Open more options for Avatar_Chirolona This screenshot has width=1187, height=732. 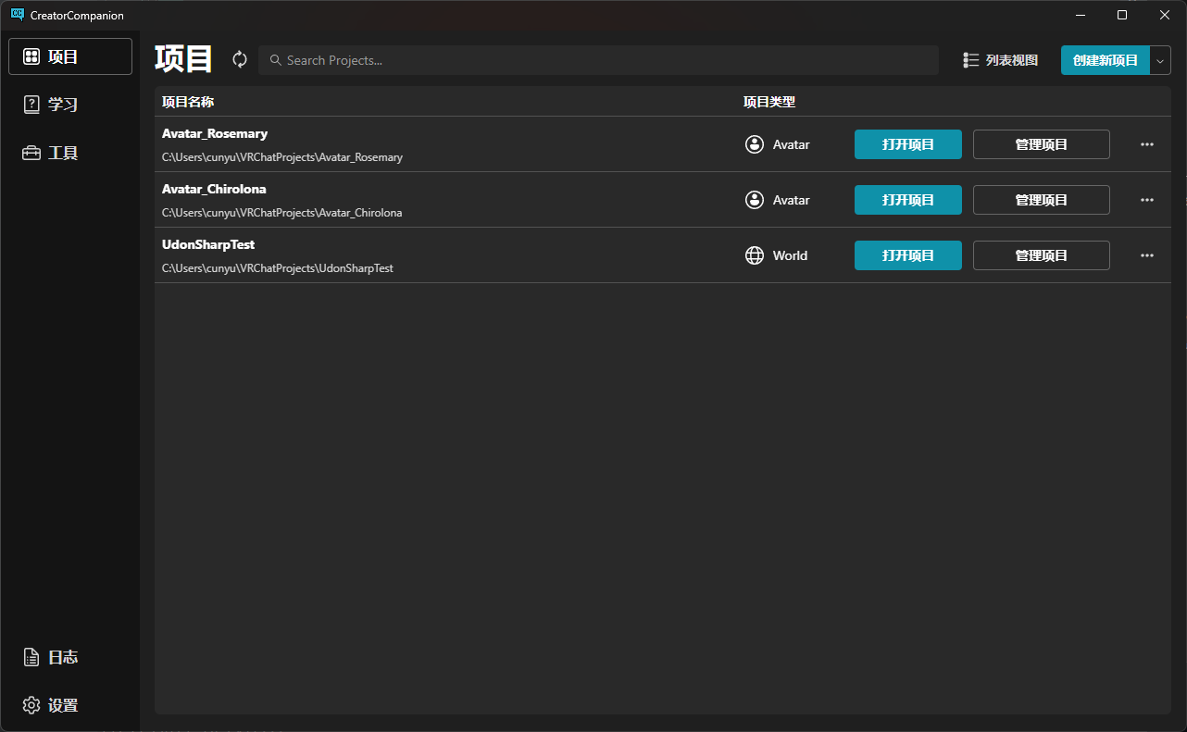tap(1146, 200)
